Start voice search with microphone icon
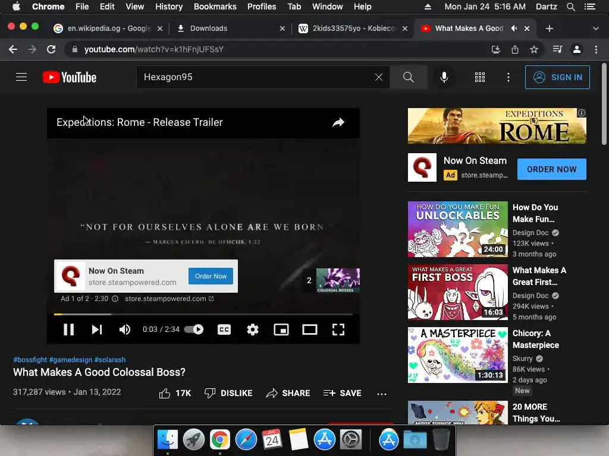Image resolution: width=609 pixels, height=456 pixels. pos(444,77)
